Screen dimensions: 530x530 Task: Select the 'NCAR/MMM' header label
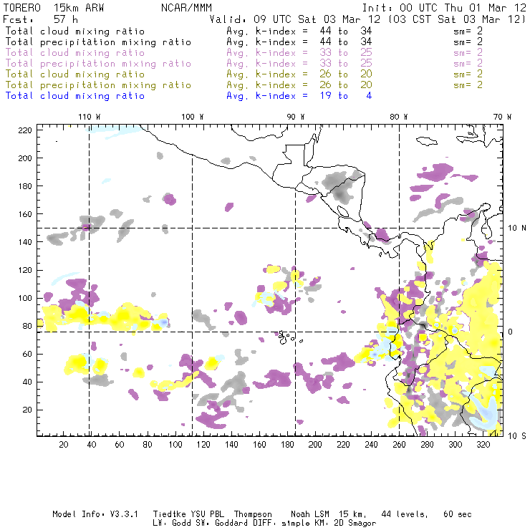click(x=186, y=8)
